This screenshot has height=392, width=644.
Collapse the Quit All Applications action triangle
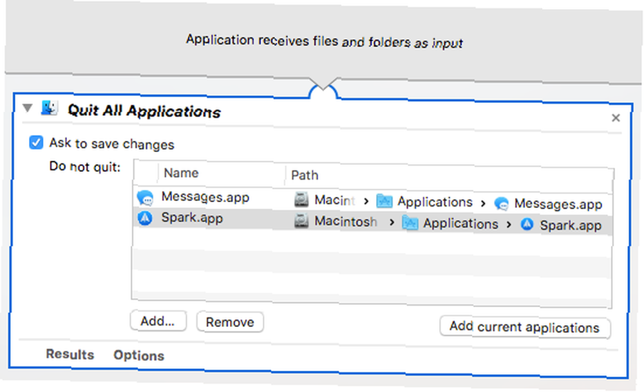click(x=28, y=108)
